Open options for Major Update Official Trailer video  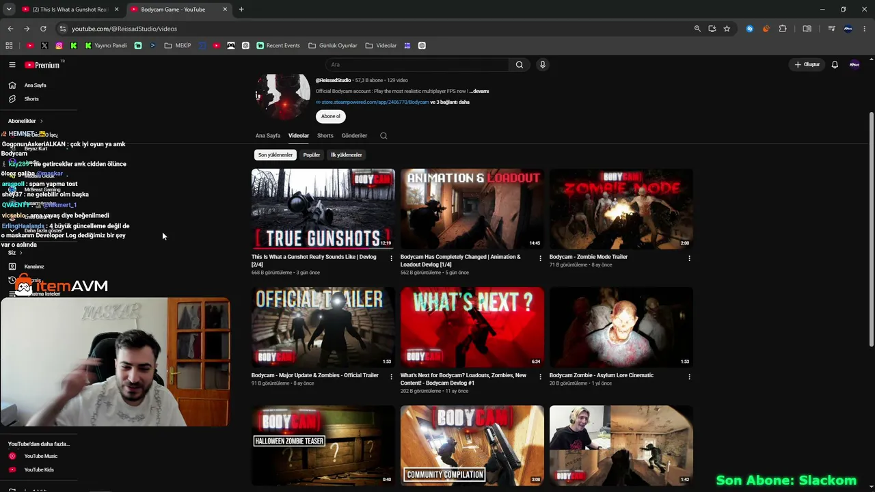[x=391, y=377]
